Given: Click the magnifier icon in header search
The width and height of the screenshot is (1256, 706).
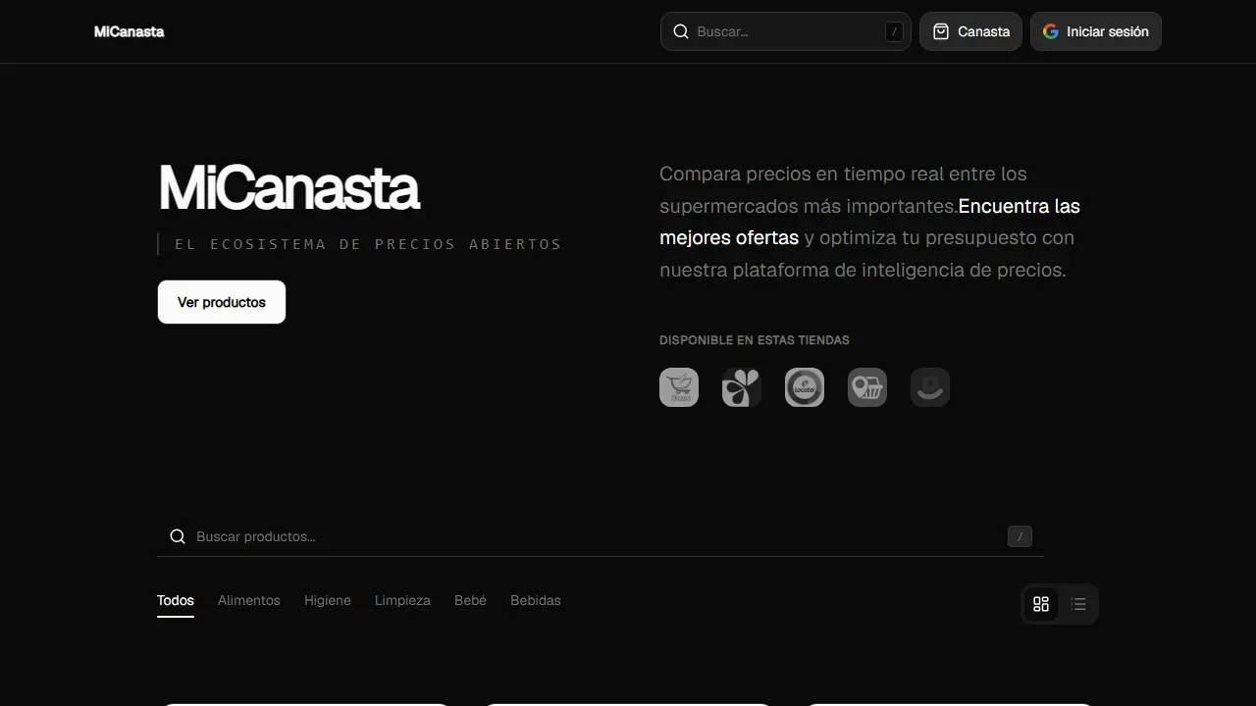Looking at the screenshot, I should 681,31.
